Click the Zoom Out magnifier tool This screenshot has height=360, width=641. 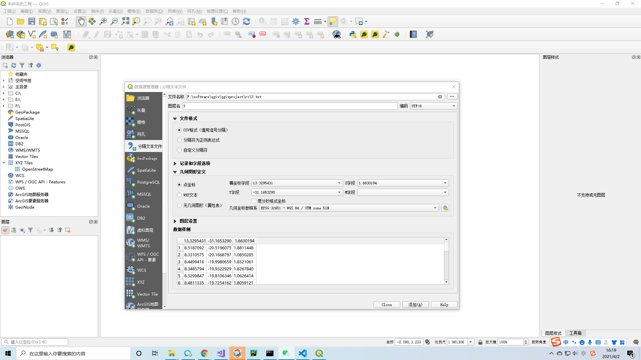(114, 22)
